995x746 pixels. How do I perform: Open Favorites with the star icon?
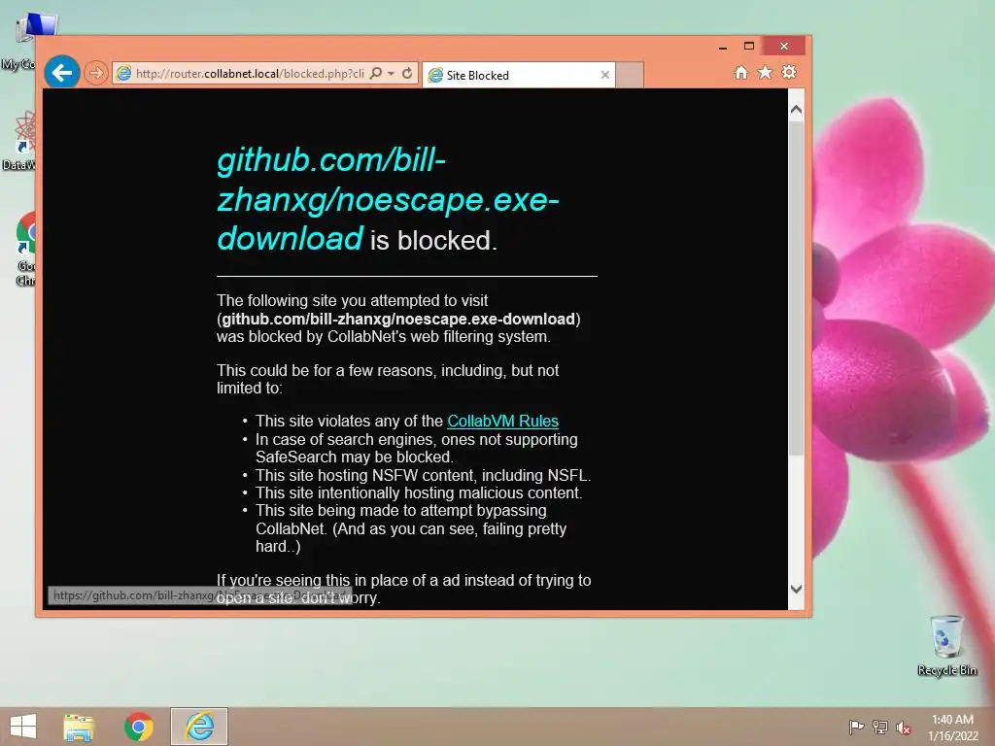coord(766,72)
